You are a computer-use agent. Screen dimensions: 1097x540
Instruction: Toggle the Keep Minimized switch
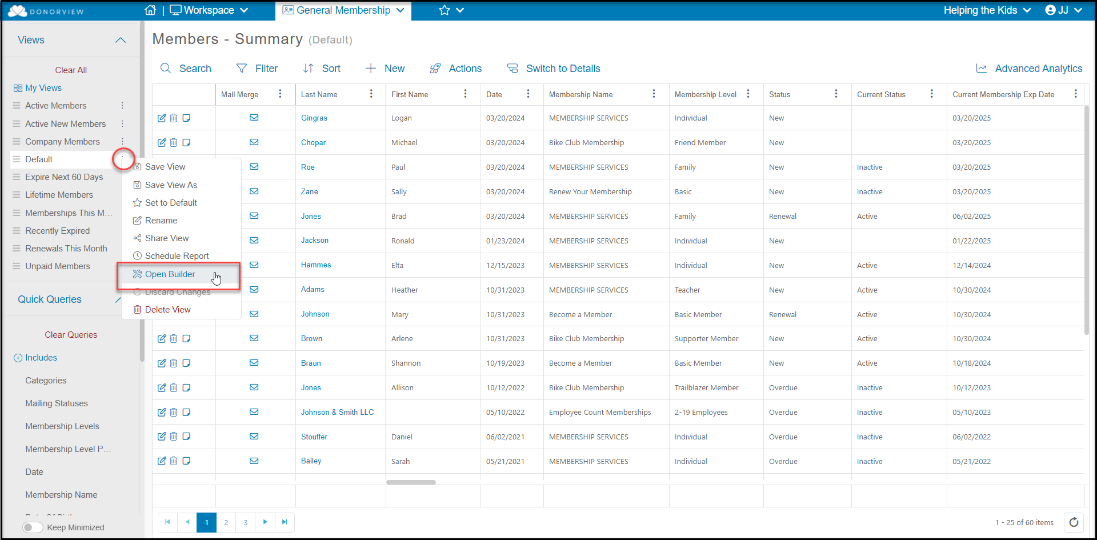pyautogui.click(x=33, y=527)
